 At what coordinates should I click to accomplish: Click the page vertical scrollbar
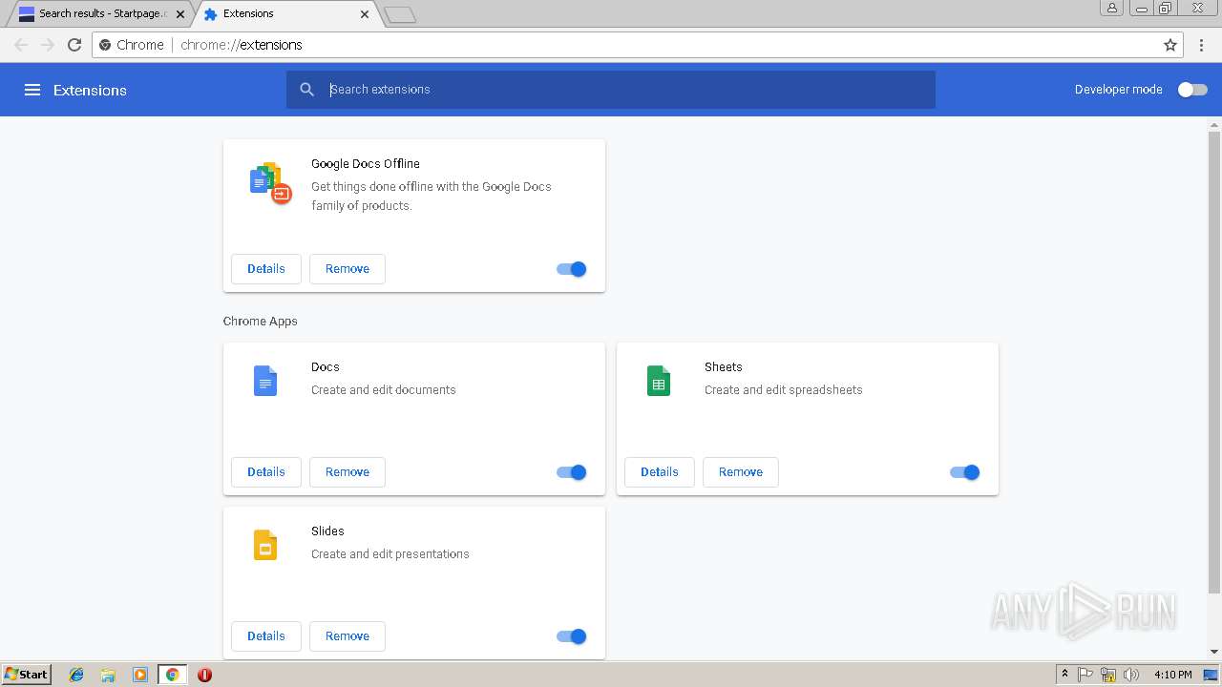[1214, 363]
